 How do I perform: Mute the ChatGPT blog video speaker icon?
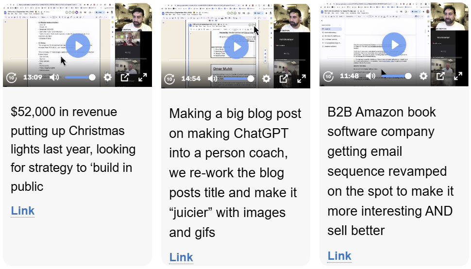[x=213, y=79]
